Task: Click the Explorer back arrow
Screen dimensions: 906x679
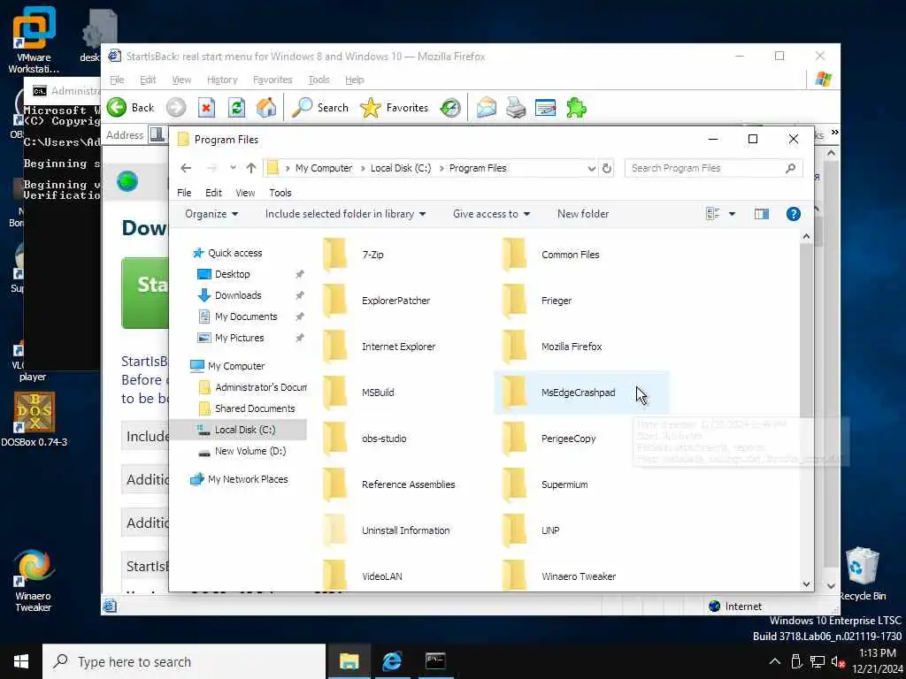Action: (x=186, y=168)
